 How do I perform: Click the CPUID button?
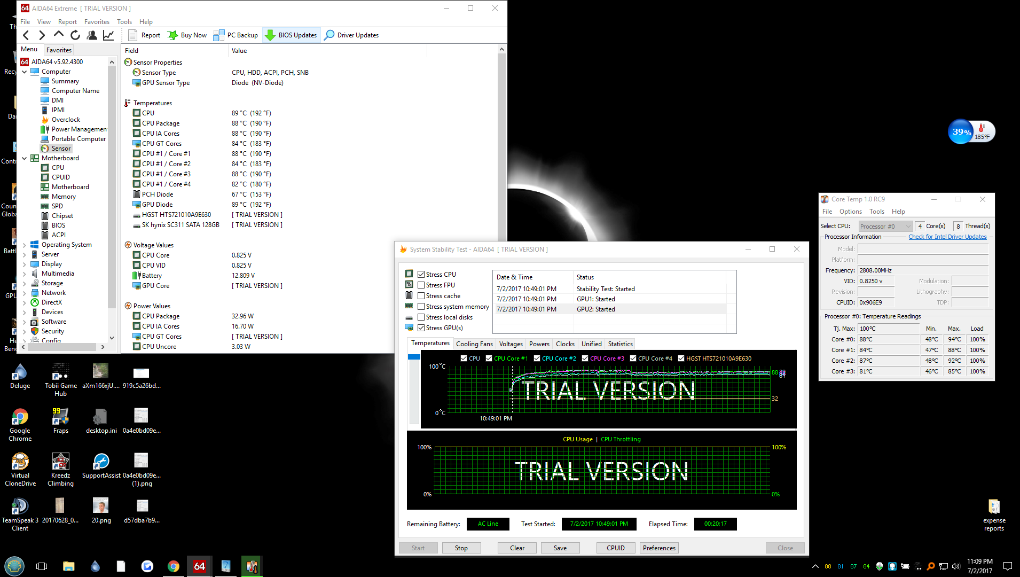click(616, 548)
